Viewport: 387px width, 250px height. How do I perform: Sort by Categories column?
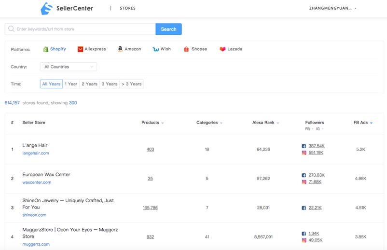209,123
